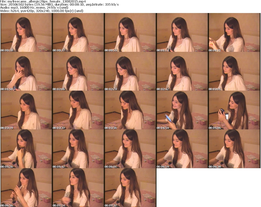The height and width of the screenshot is (207, 261).
Task: Open the thumbnail at 00:05:42
Action: [78, 149]
